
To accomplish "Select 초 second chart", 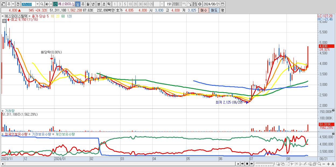I will [104, 4].
